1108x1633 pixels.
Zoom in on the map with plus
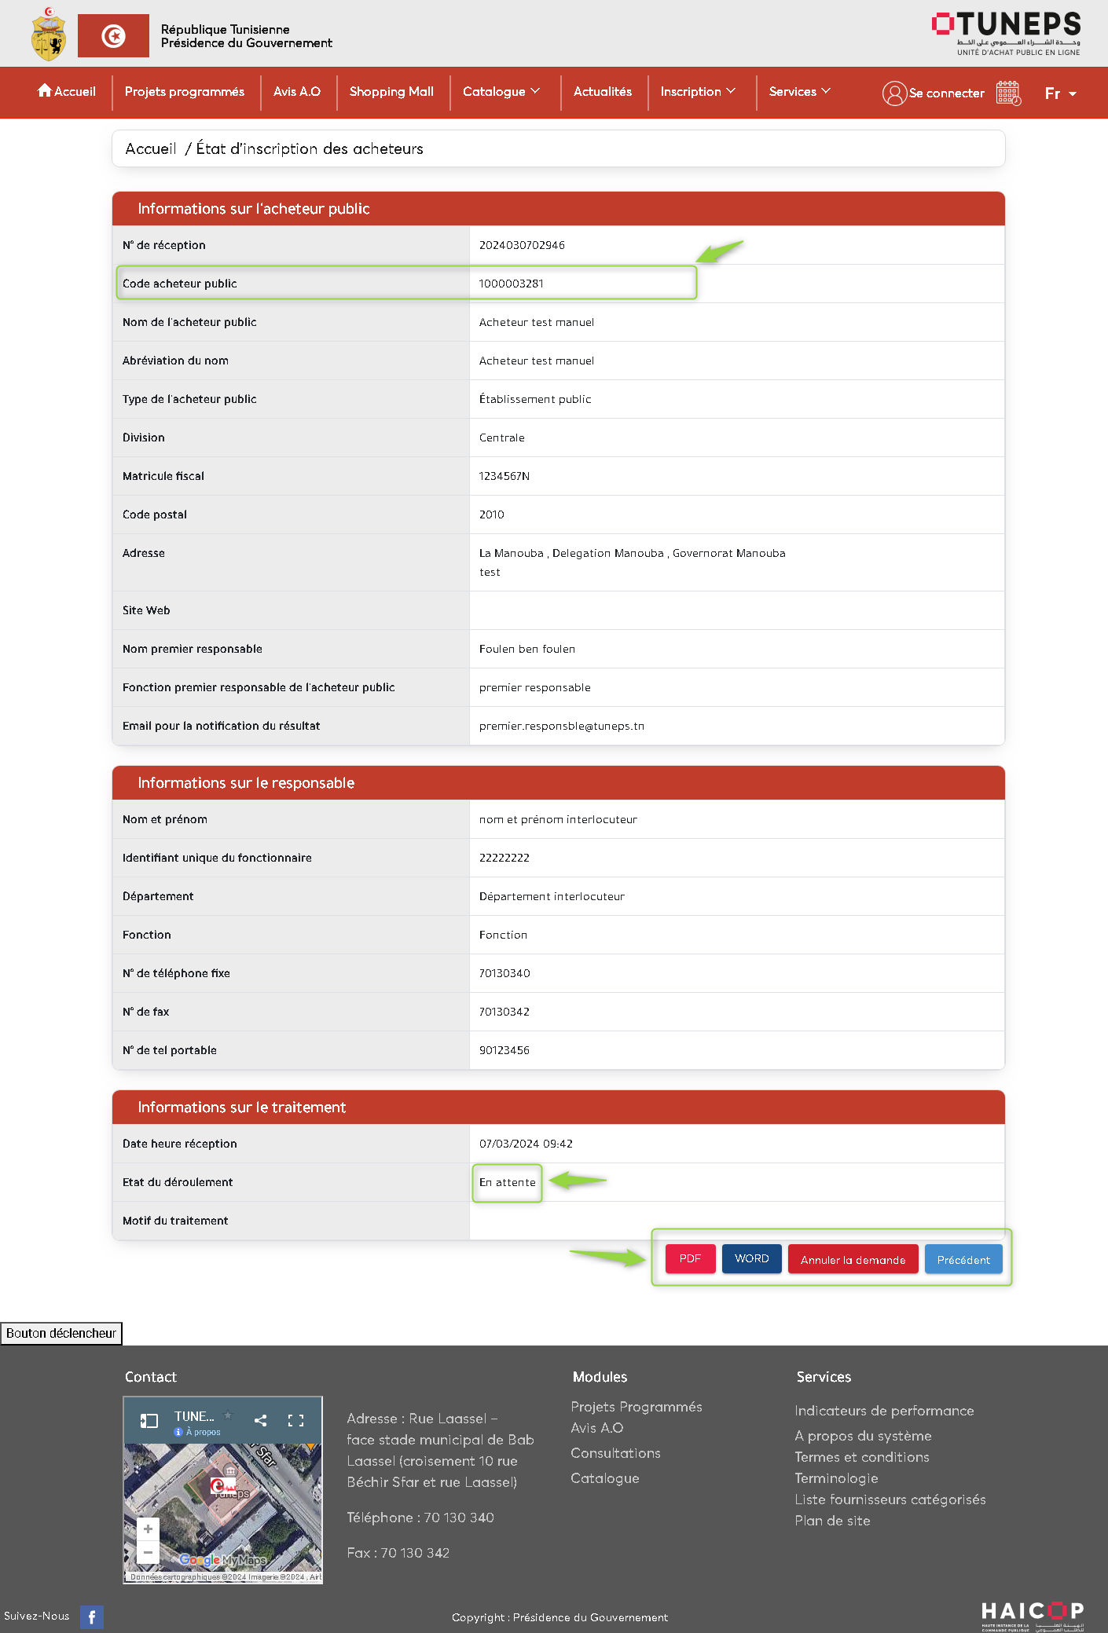pyautogui.click(x=148, y=1529)
